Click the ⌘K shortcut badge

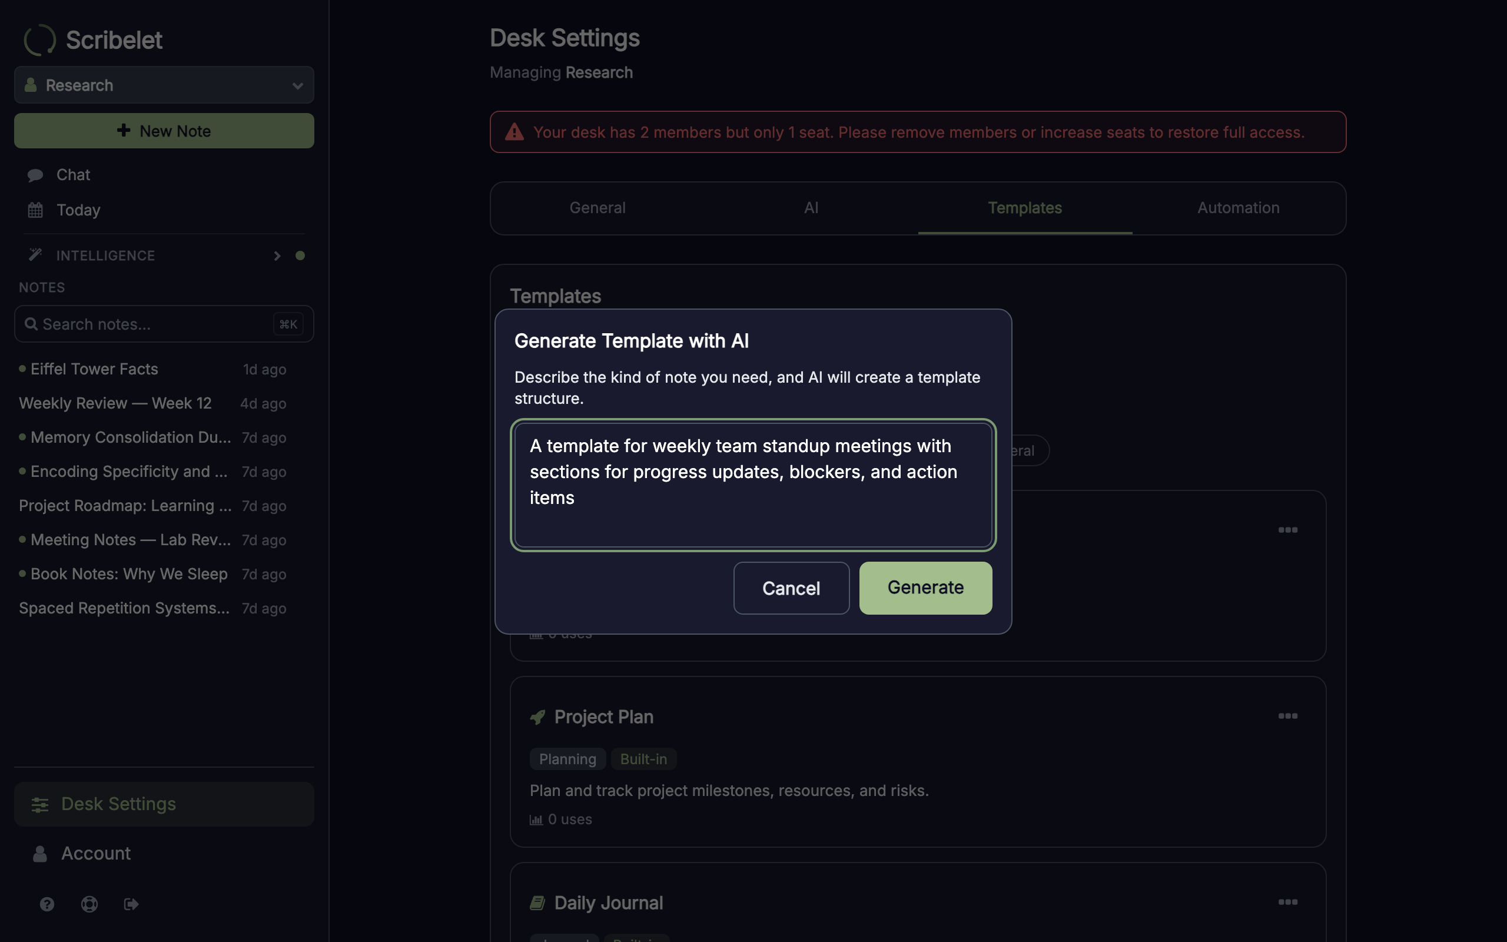(288, 324)
